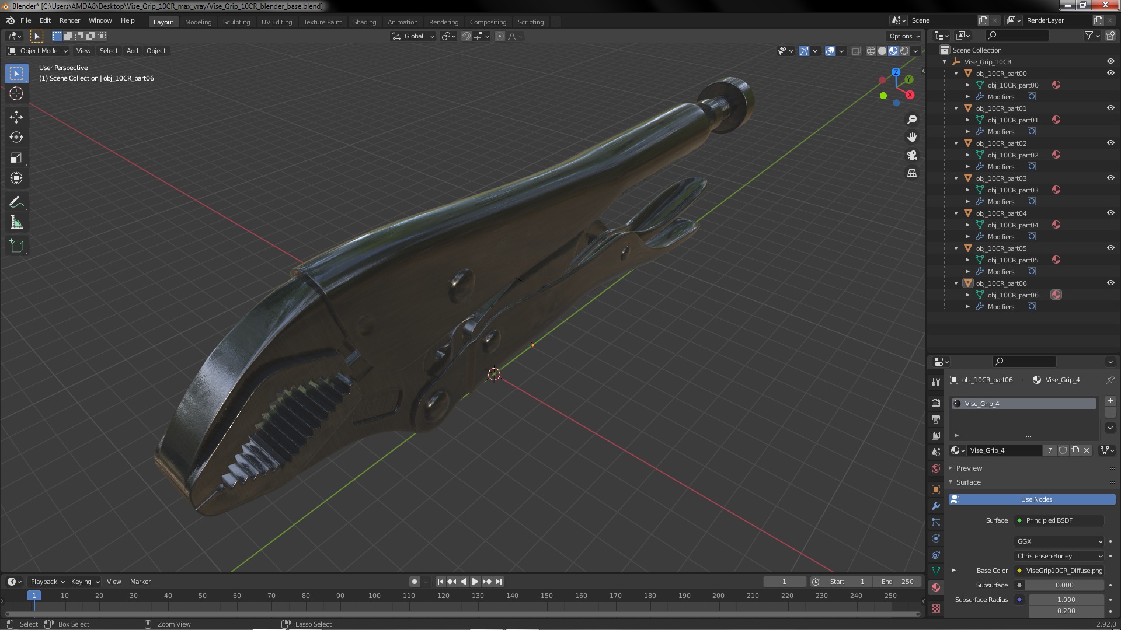Activate the Rotate tool
The image size is (1121, 630).
pos(16,137)
